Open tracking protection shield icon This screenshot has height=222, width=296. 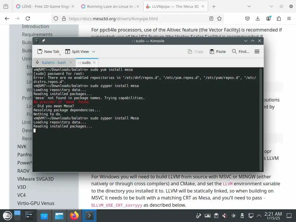56,18
